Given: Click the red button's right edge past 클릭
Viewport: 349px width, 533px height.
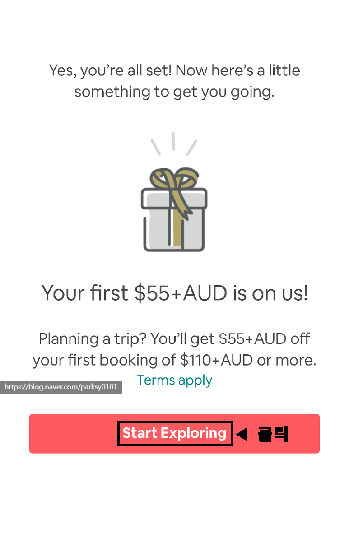Looking at the screenshot, I should pyautogui.click(x=304, y=433).
